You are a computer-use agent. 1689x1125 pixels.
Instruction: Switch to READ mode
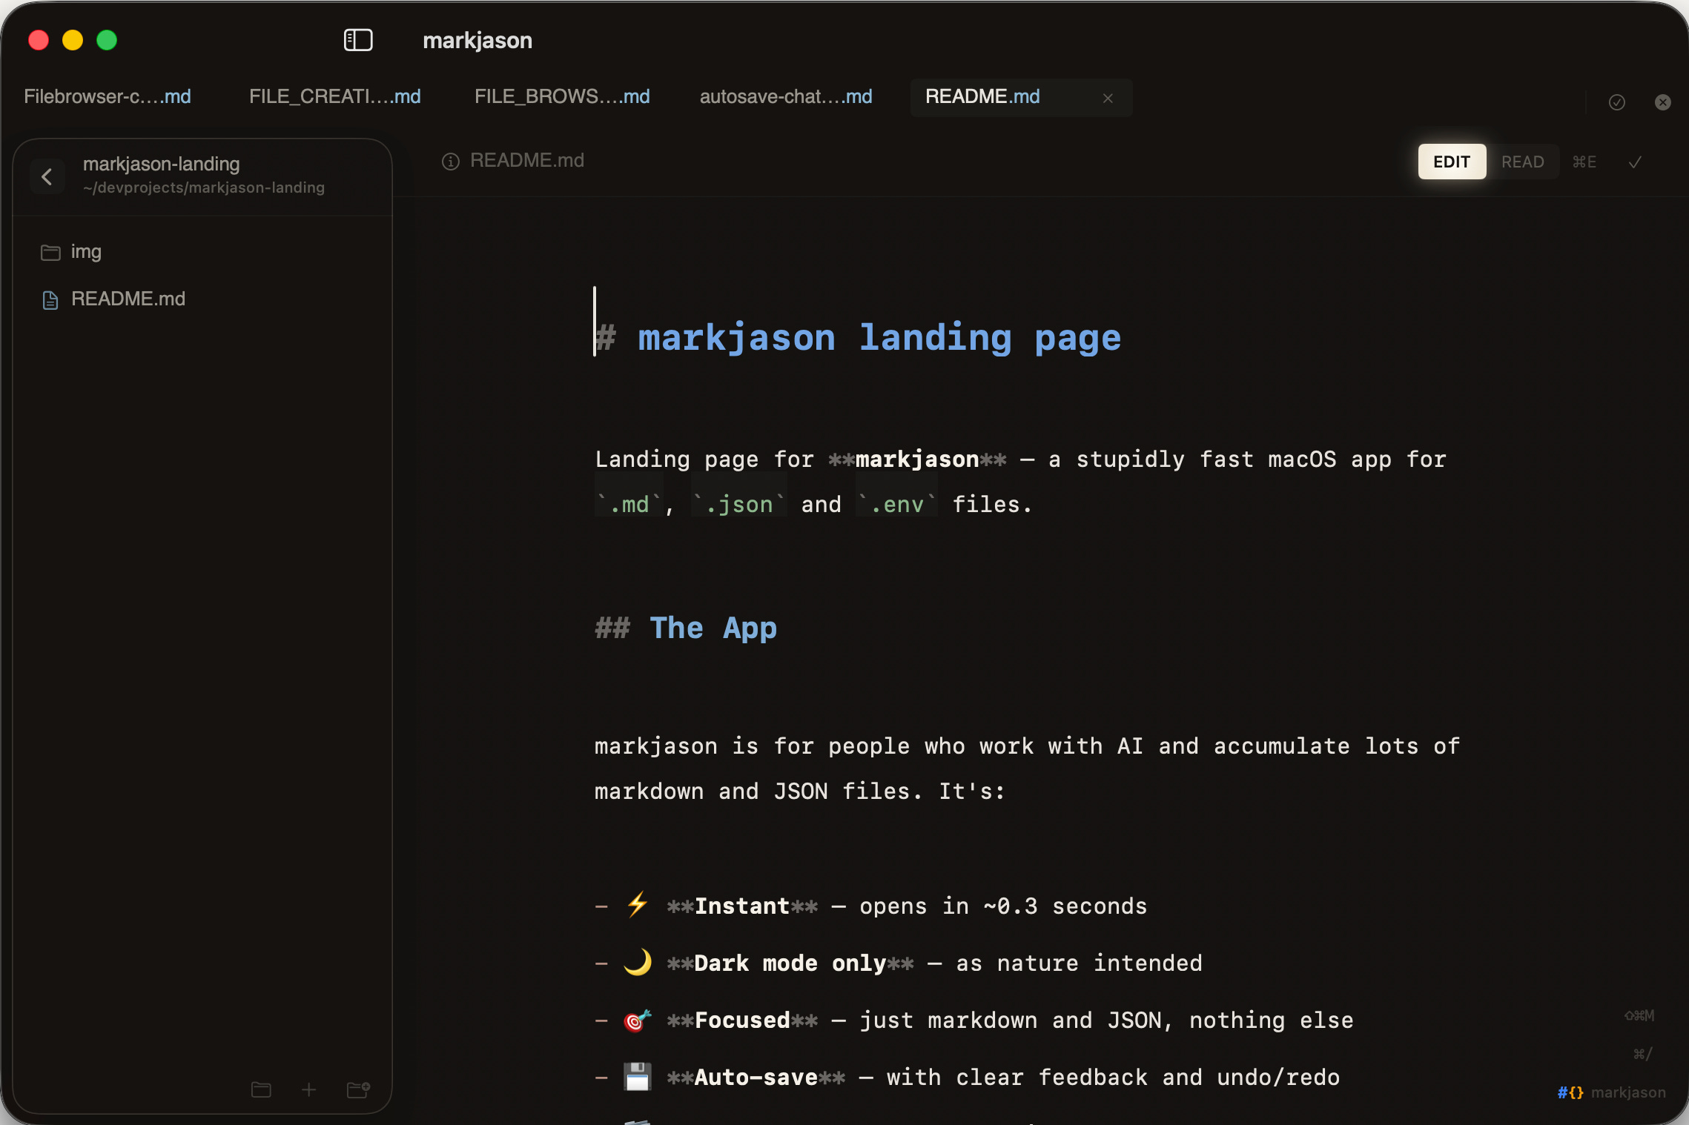pyautogui.click(x=1522, y=162)
